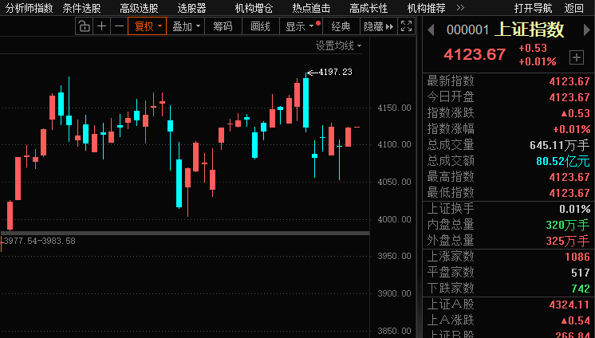The height and width of the screenshot is (338, 595).
Task: Toggle the 画线 drawing tools
Action: 260,26
